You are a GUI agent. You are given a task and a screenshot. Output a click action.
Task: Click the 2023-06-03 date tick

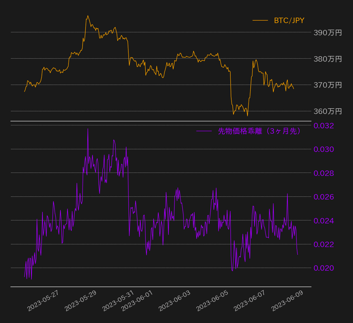tap(175, 301)
